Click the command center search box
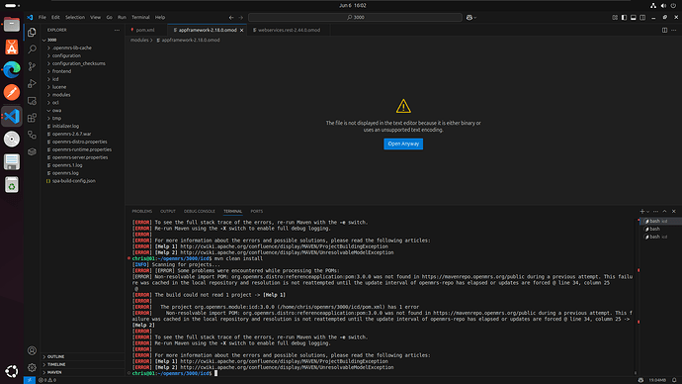The image size is (682, 384). tap(355, 18)
